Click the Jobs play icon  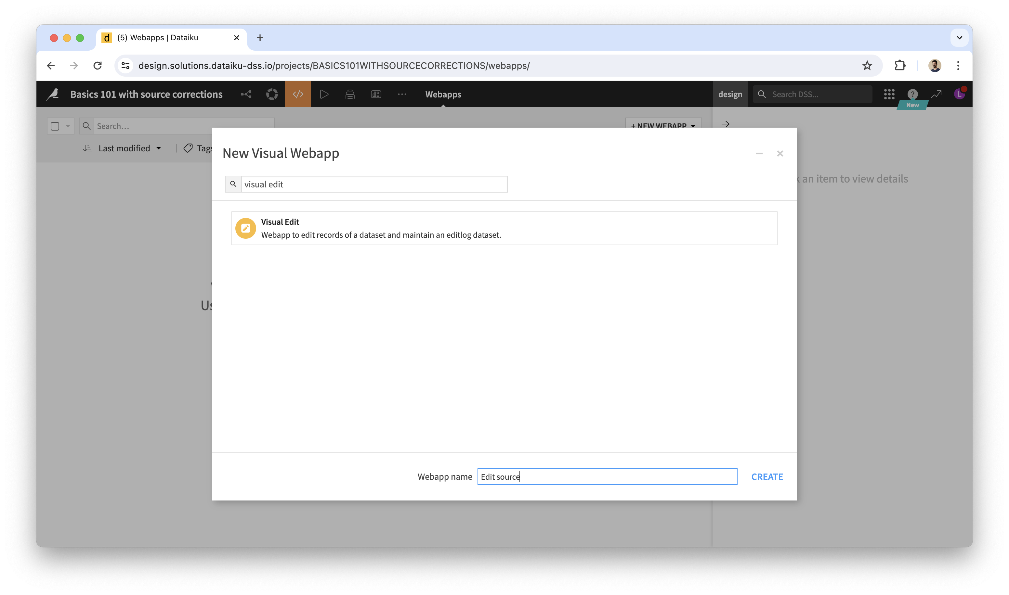click(x=324, y=94)
